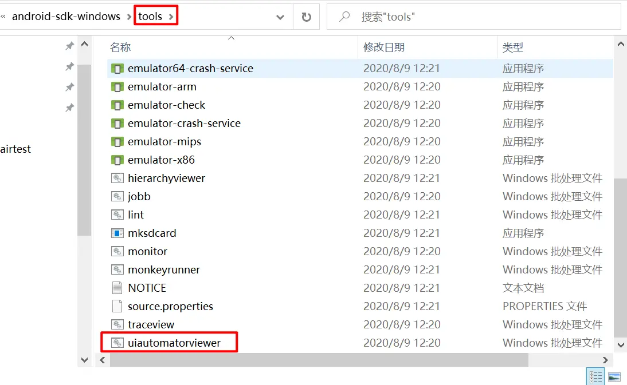This screenshot has width=627, height=385.
Task: Select the emulator-arm application icon
Action: tap(117, 86)
